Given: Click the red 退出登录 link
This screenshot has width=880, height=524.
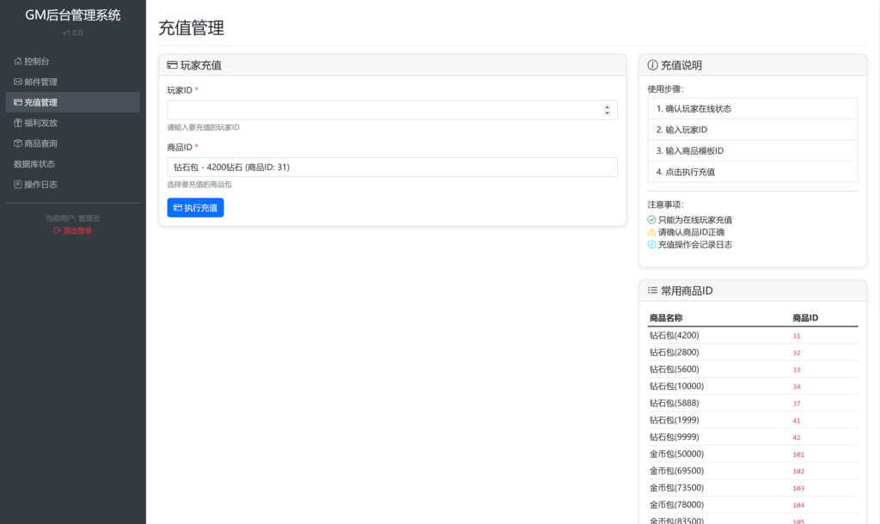Looking at the screenshot, I should pyautogui.click(x=73, y=230).
